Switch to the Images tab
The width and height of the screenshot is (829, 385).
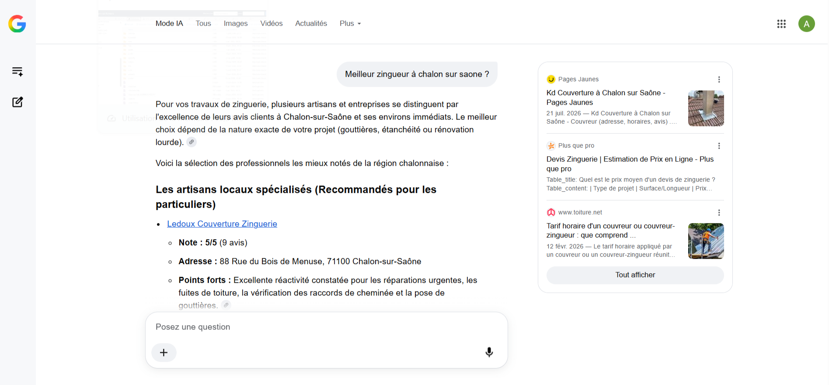(236, 24)
